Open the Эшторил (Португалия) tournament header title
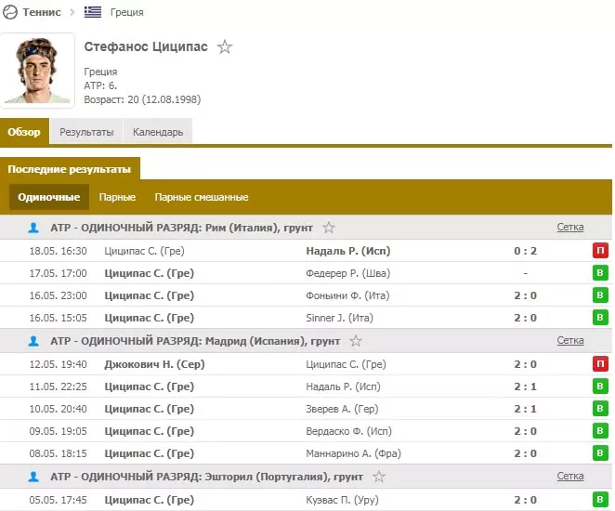The image size is (615, 511). click(206, 477)
